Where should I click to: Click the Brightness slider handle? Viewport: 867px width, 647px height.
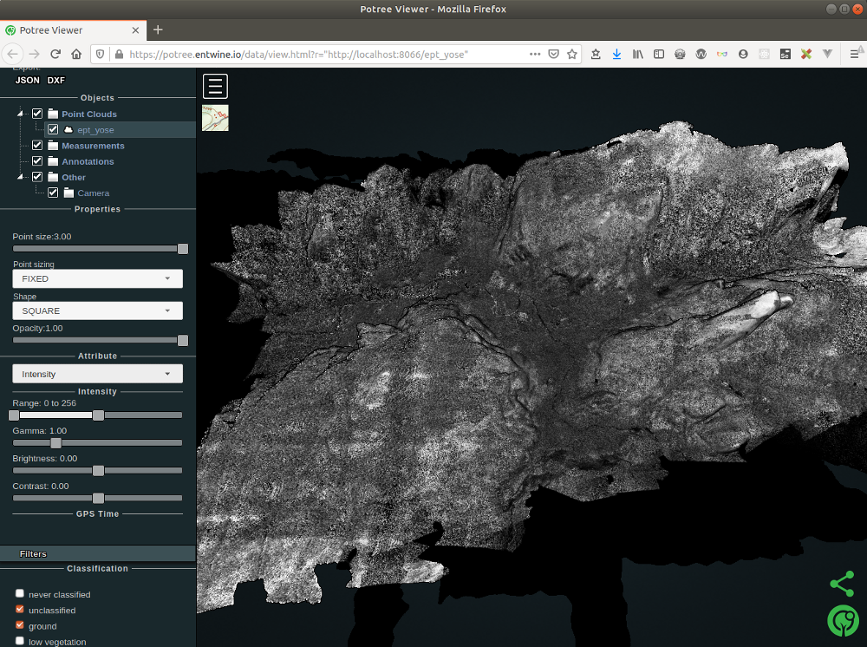98,471
